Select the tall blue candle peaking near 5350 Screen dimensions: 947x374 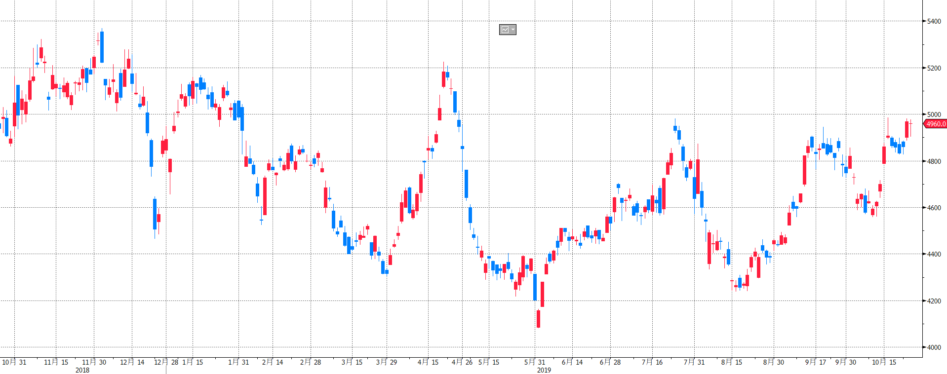point(102,47)
